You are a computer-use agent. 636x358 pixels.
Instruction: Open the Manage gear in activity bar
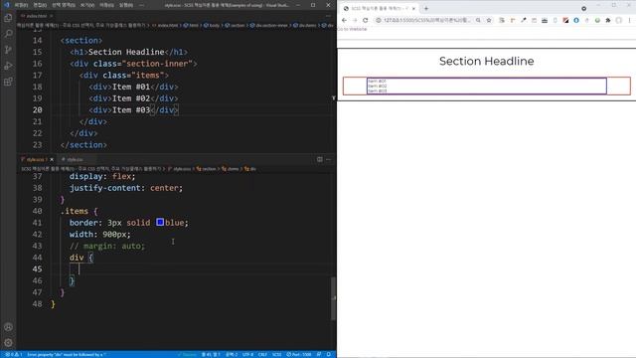tap(8, 343)
